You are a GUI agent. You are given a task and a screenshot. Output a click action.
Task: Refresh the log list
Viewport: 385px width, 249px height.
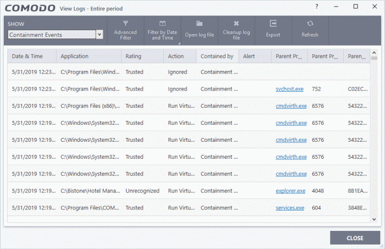(310, 31)
